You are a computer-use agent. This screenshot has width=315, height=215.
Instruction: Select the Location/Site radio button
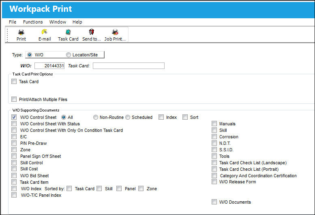69,55
